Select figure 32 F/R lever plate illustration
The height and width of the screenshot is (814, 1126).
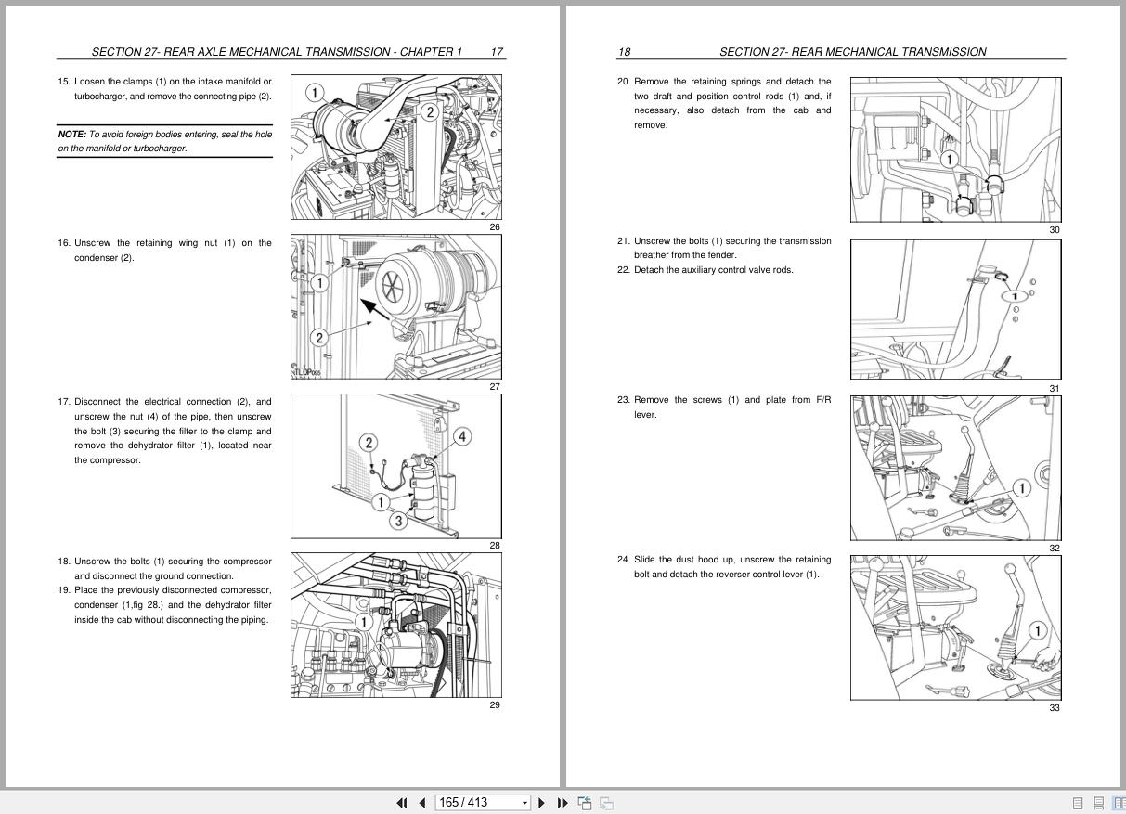pos(956,468)
